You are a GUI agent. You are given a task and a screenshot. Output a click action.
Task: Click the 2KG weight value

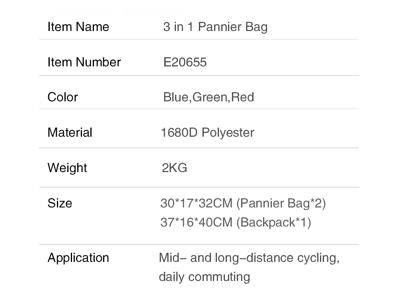click(174, 168)
